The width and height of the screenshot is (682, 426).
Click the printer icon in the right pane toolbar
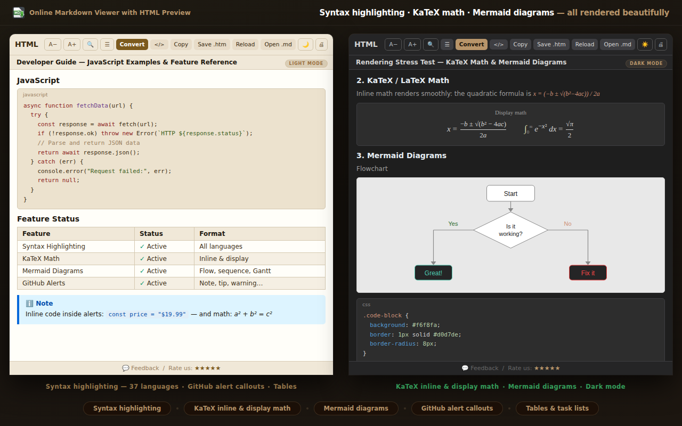pyautogui.click(x=661, y=44)
